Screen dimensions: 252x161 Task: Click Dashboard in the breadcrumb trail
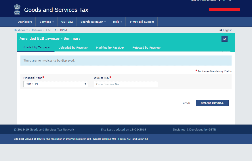21,30
